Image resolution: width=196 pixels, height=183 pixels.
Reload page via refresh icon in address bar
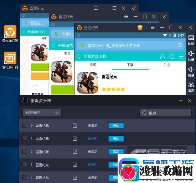point(180,45)
